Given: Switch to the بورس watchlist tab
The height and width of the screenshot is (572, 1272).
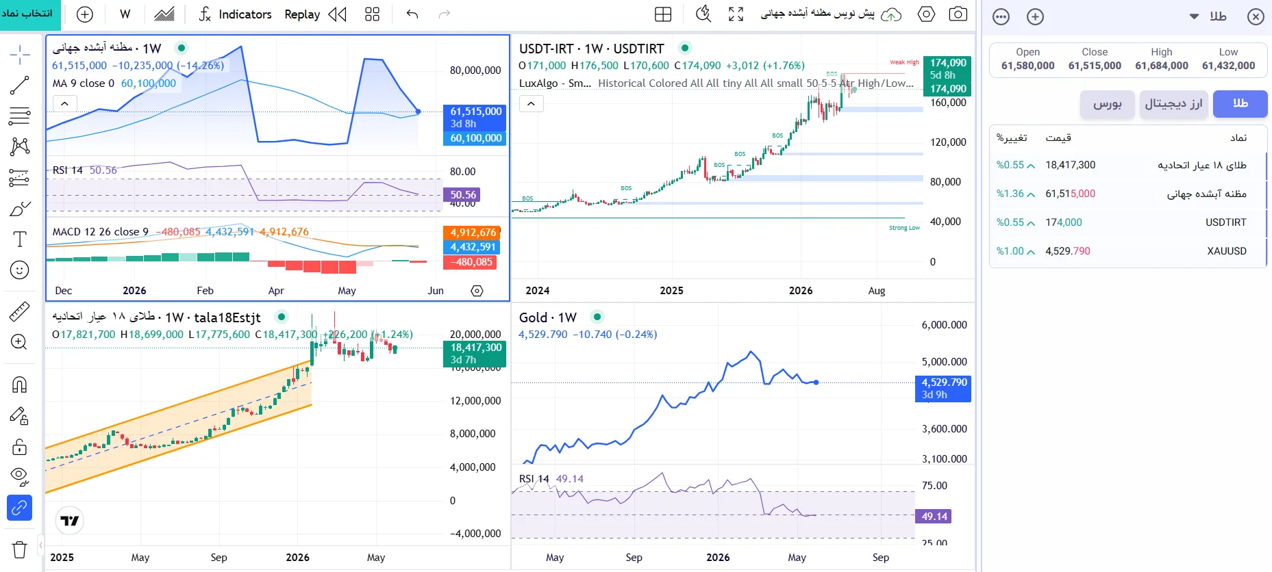Looking at the screenshot, I should (x=1108, y=104).
